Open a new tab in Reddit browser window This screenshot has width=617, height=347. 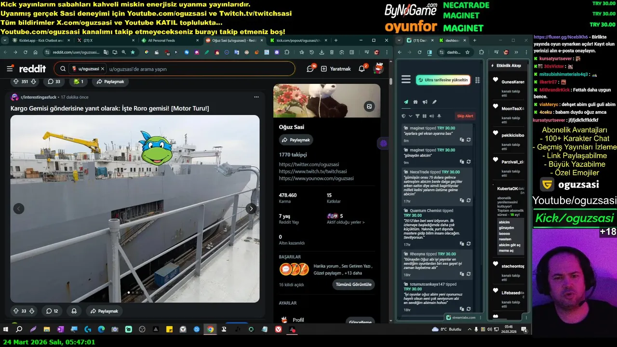(x=336, y=40)
